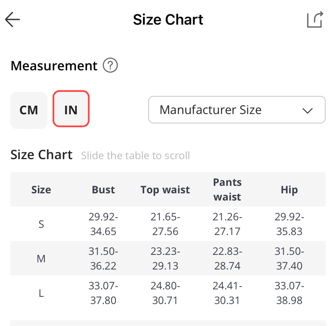The height and width of the screenshot is (326, 336).
Task: Click the Size Chart page title
Action: click(x=168, y=20)
